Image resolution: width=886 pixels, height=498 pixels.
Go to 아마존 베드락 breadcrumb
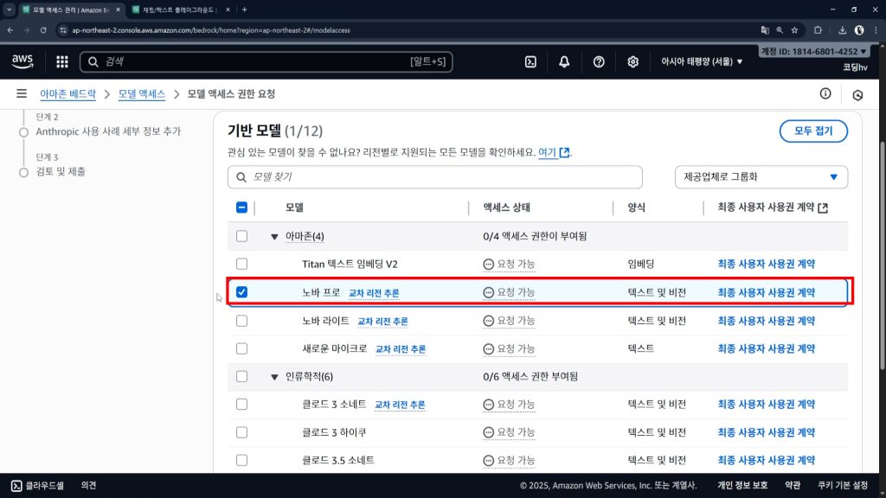pyautogui.click(x=67, y=93)
